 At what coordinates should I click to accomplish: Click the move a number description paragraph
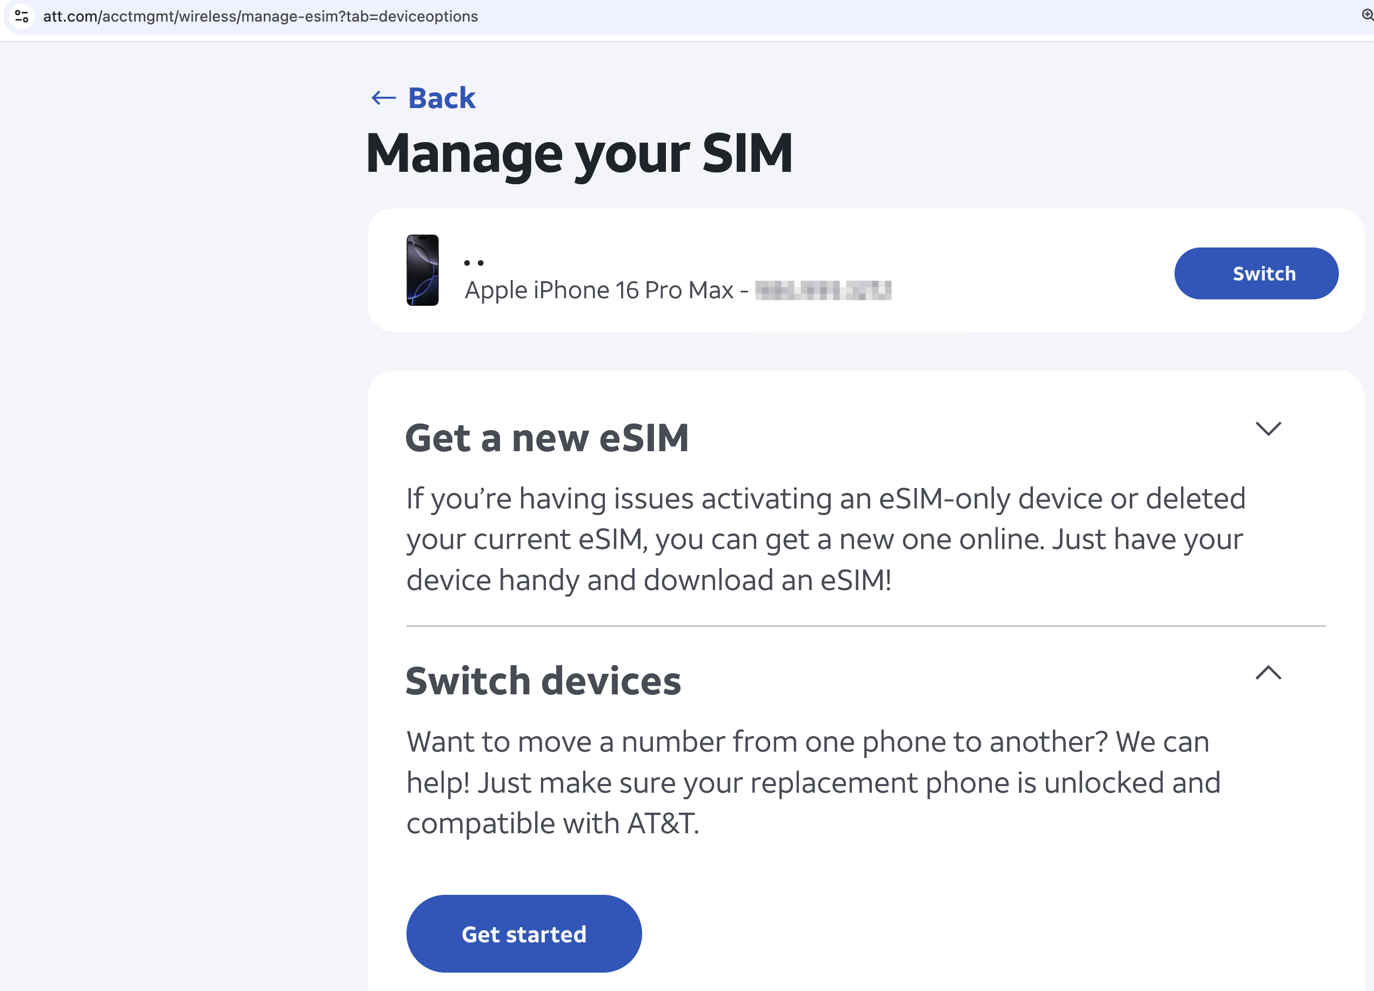813,782
